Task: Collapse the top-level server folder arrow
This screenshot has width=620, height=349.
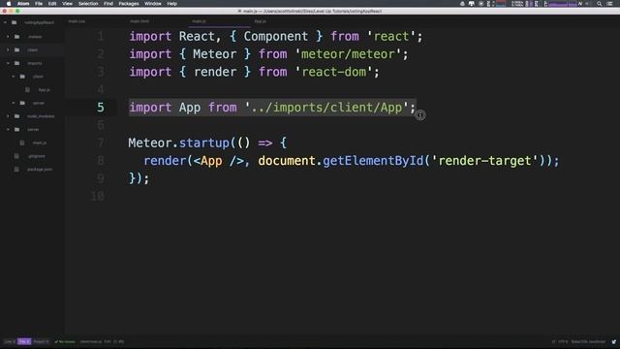Action: click(8, 129)
